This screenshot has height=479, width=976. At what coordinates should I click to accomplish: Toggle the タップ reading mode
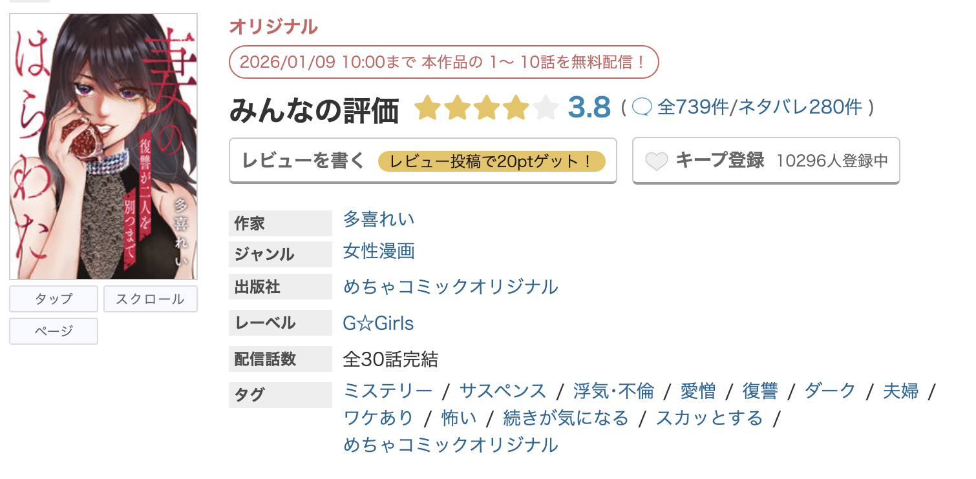click(x=53, y=298)
